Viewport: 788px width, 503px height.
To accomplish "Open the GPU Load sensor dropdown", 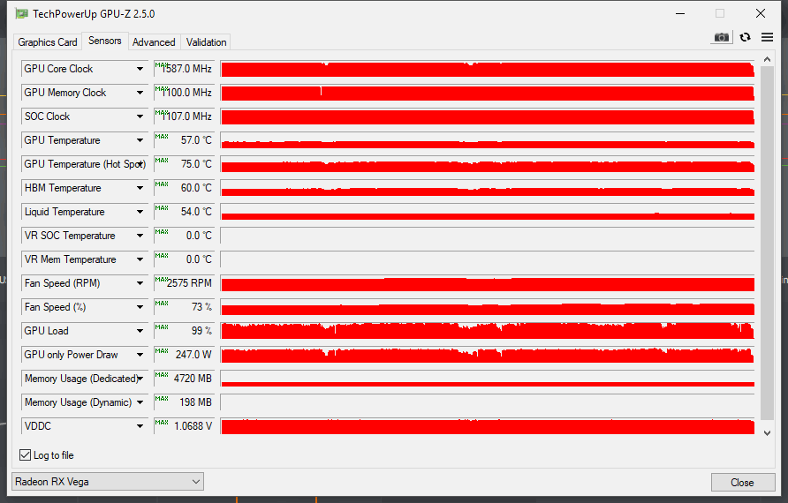I will click(x=140, y=331).
